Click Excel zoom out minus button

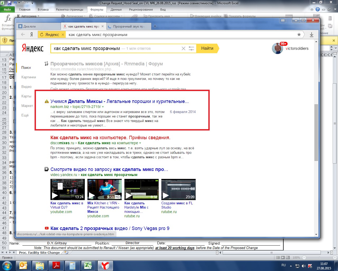coord(304,258)
